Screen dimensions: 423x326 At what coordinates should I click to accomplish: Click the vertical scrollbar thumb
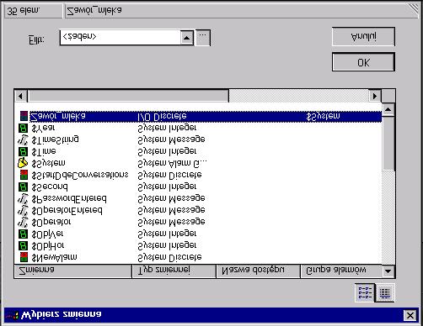coord(388,143)
